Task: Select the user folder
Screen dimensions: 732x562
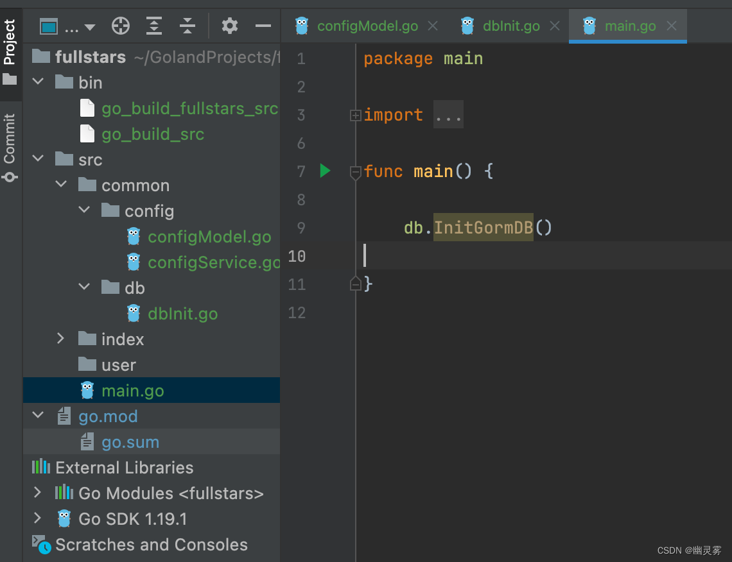Action: pos(152,365)
